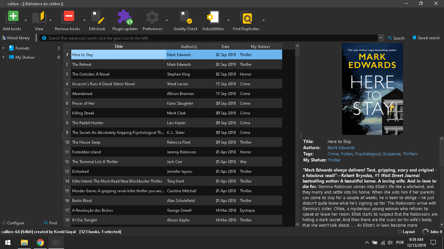This screenshot has height=249, width=444.
Task: Click the volume icon in system tray
Action: click(x=390, y=242)
